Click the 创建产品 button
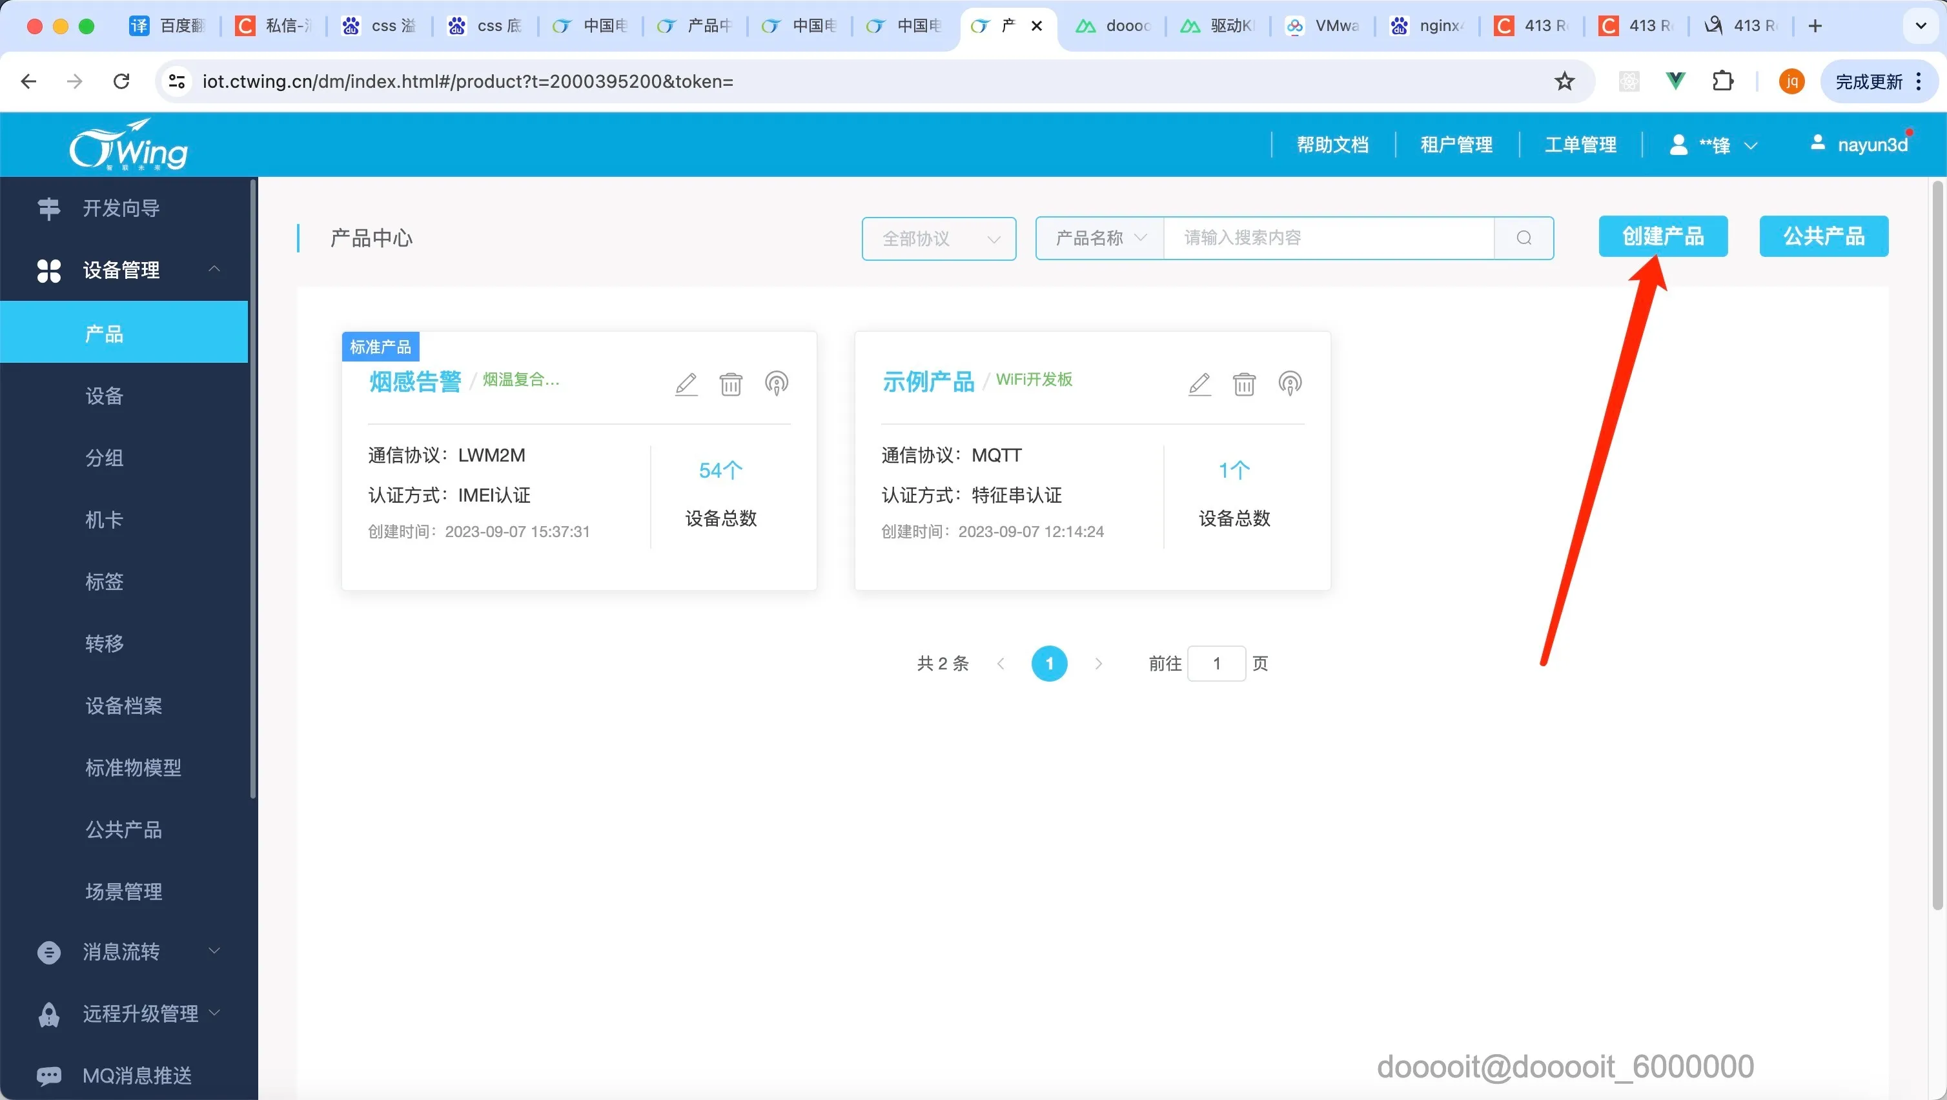The height and width of the screenshot is (1100, 1947). [x=1663, y=237]
